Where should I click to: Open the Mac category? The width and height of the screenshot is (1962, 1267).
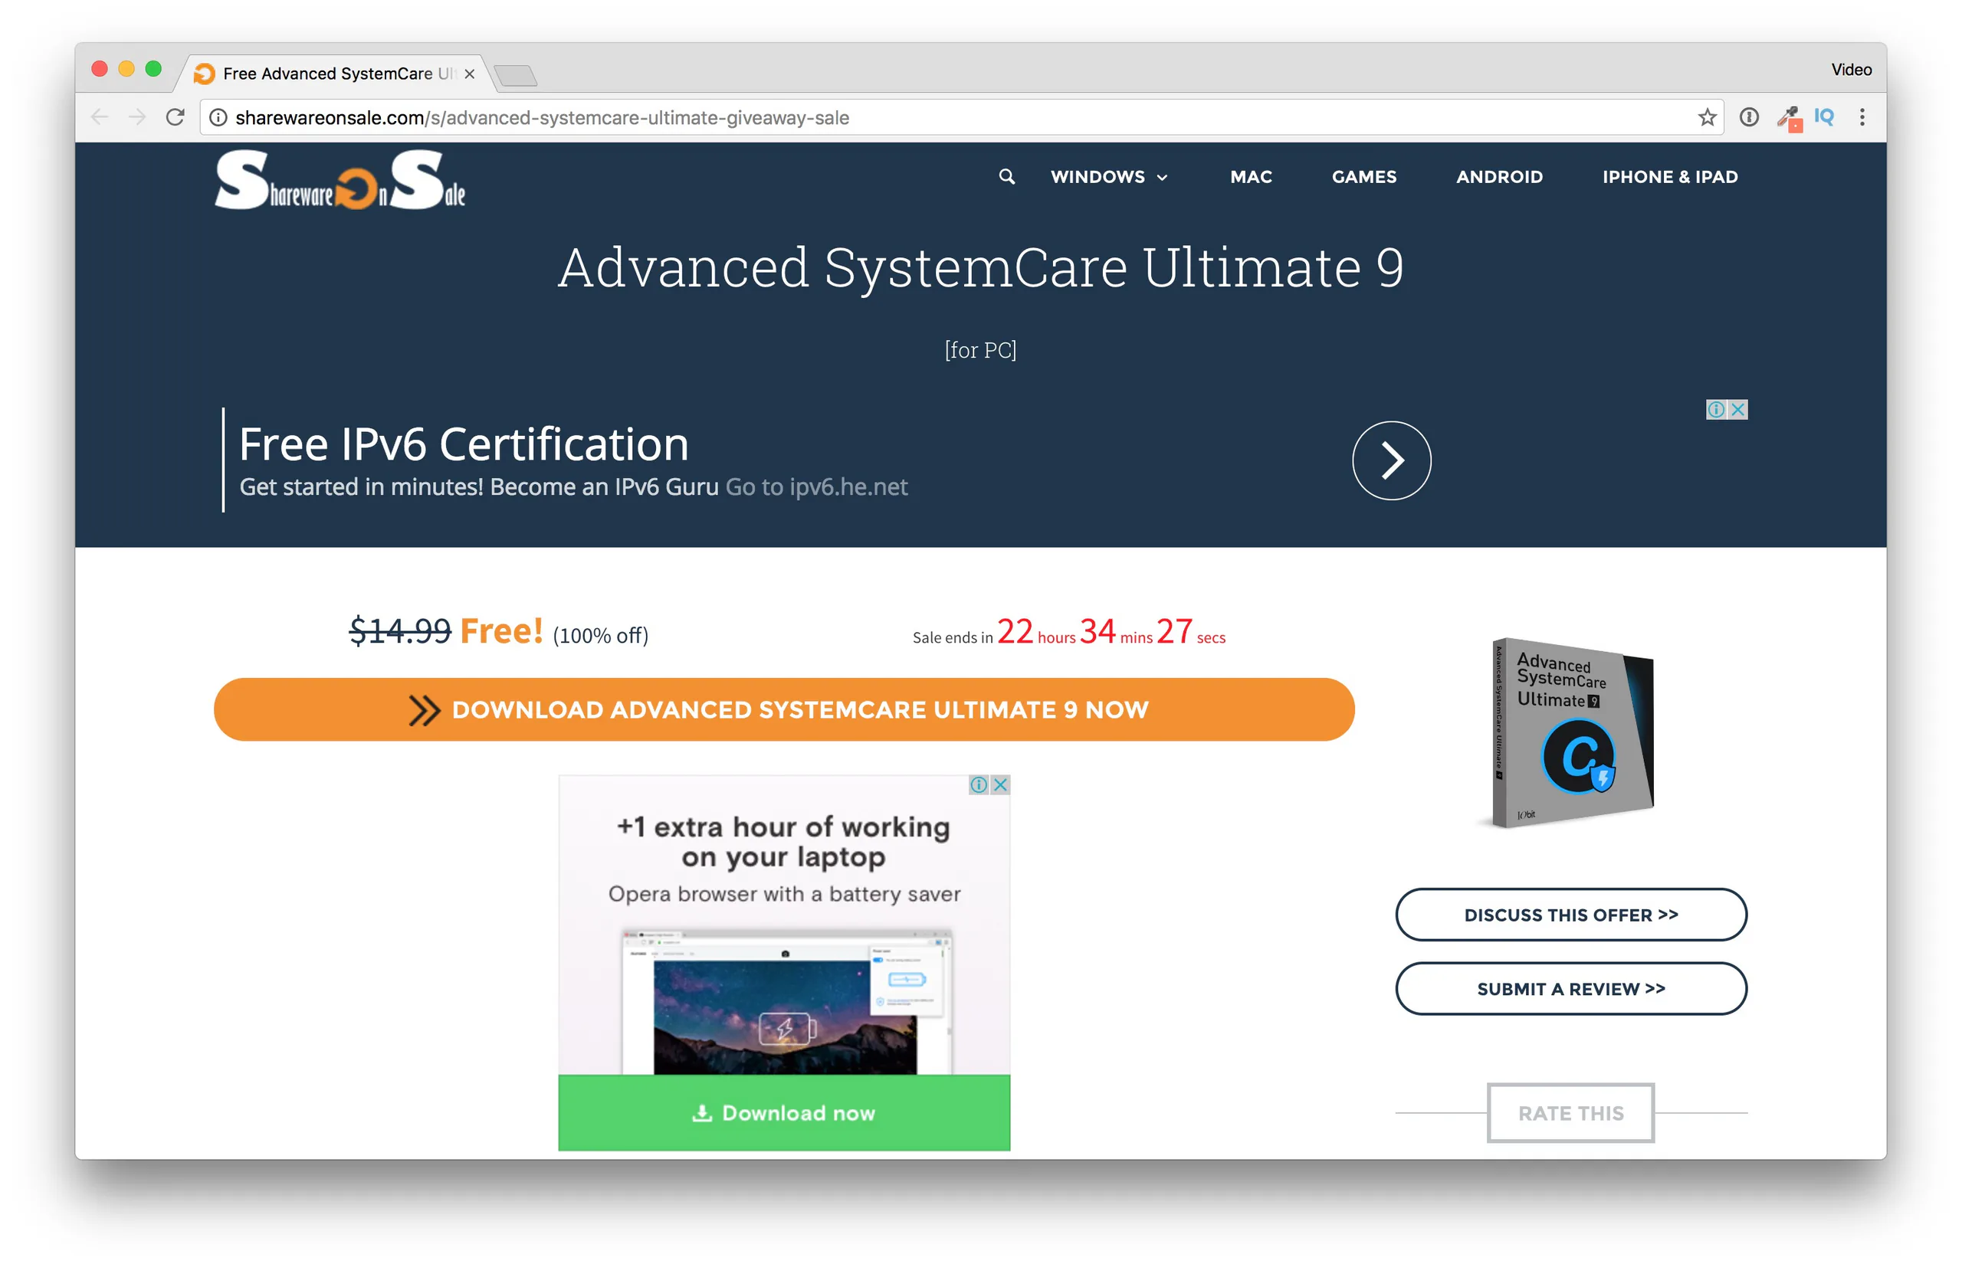pyautogui.click(x=1251, y=177)
